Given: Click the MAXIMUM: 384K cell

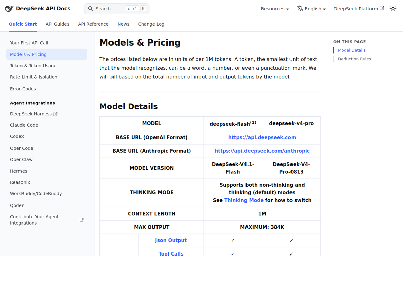Looking at the screenshot, I should [x=262, y=227].
